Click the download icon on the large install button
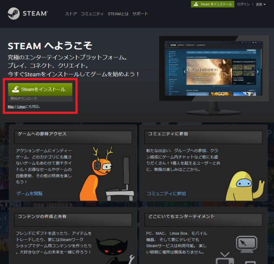Image resolution: width=274 pixels, height=264 pixels. 16,89
